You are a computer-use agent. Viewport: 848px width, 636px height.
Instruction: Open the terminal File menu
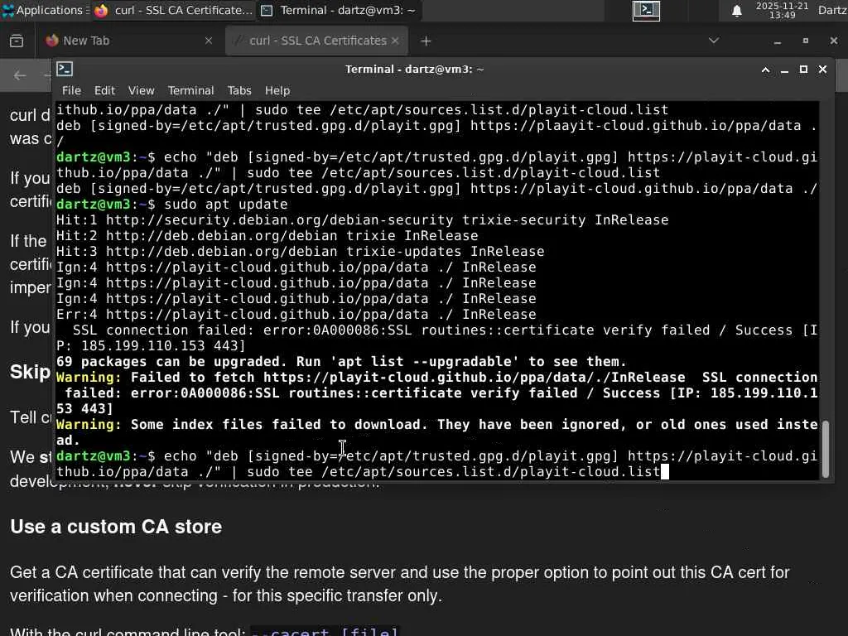click(x=71, y=90)
